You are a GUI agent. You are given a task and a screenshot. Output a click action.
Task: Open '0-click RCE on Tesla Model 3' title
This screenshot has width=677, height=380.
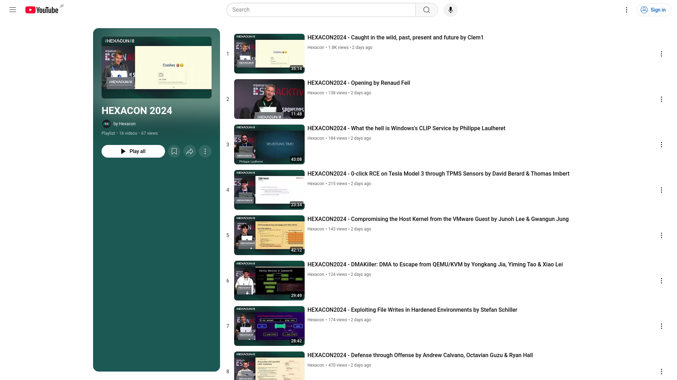pyautogui.click(x=438, y=174)
